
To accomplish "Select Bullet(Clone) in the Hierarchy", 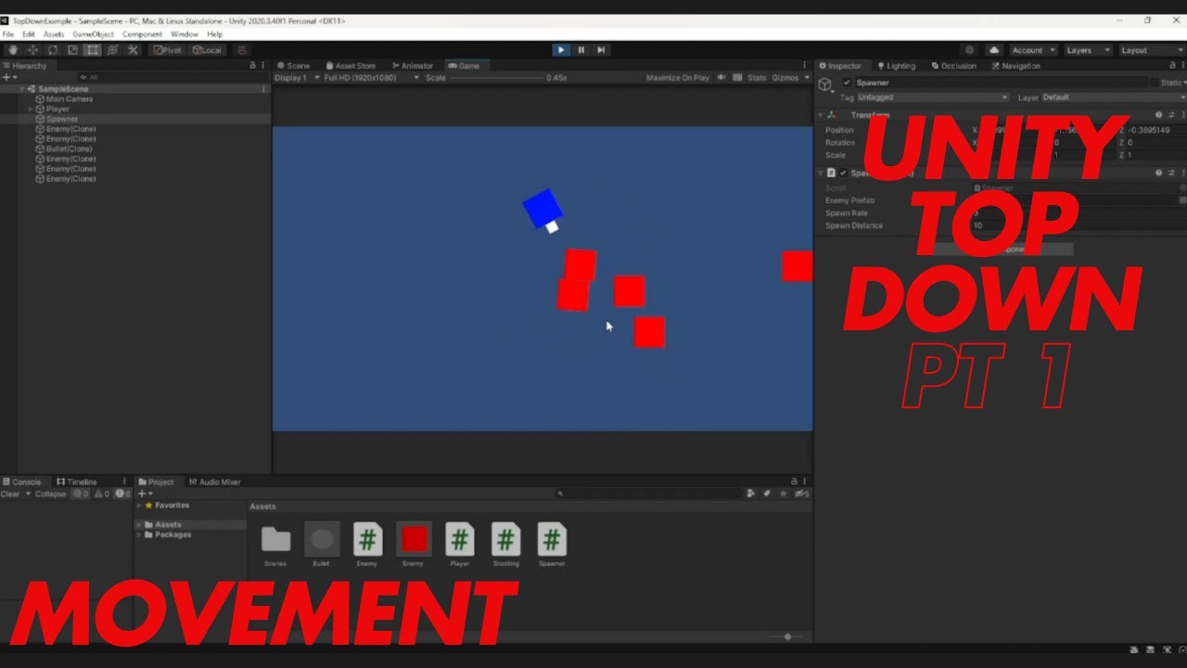I will (69, 149).
